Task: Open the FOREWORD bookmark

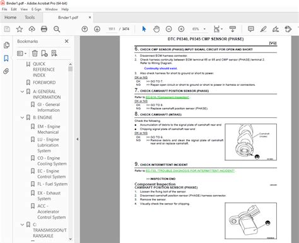Action: pos(44,83)
